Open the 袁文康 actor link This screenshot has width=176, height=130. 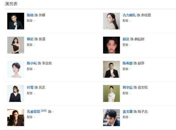point(127,111)
